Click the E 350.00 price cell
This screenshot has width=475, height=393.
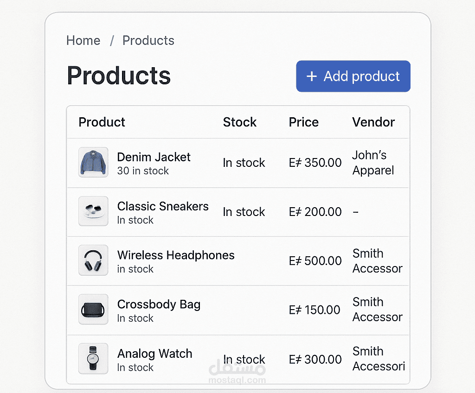315,163
